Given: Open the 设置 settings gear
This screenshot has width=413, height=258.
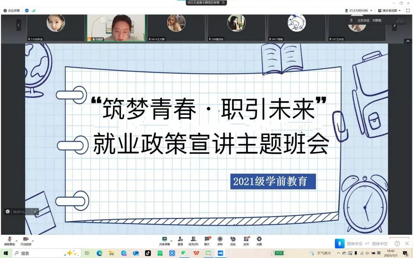Looking at the screenshot, I should 259,239.
